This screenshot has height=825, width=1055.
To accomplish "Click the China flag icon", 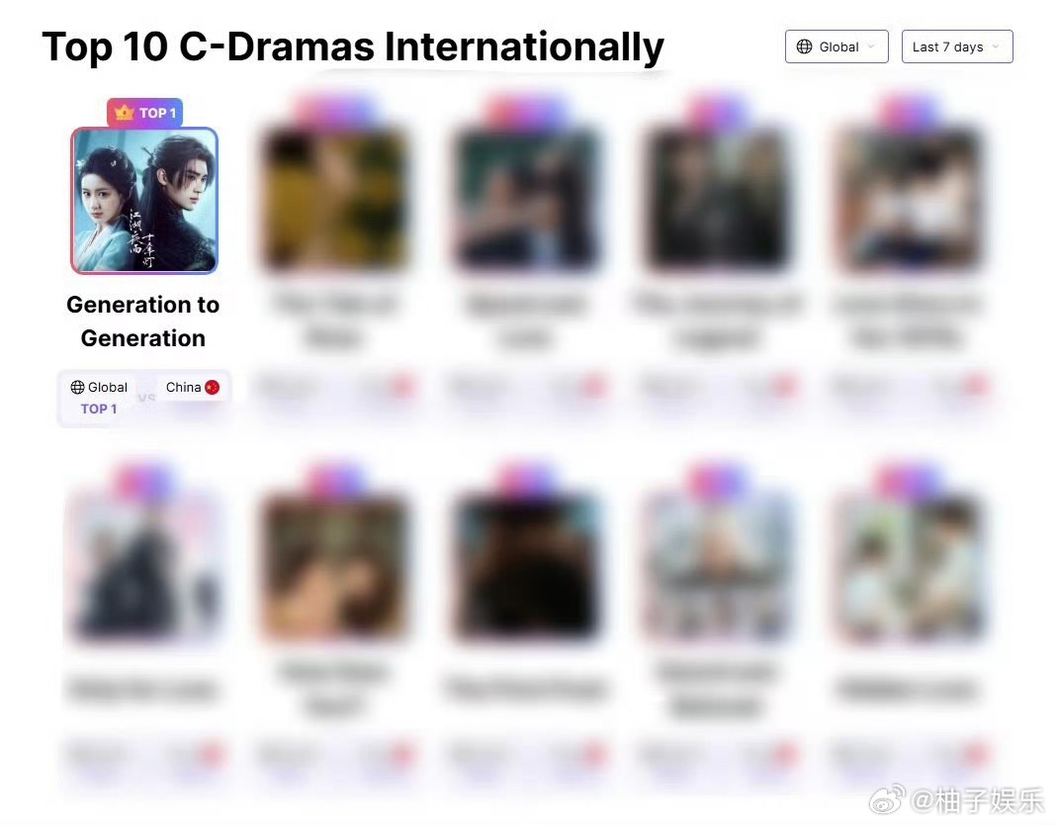I will point(212,387).
